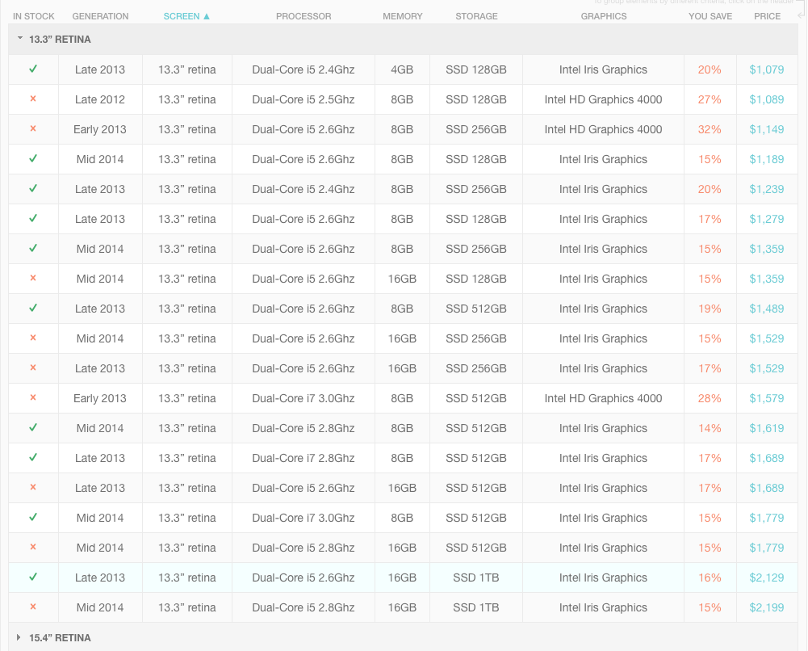Image resolution: width=808 pixels, height=651 pixels.
Task: Select the Late 2012 generation cell
Action: point(100,99)
